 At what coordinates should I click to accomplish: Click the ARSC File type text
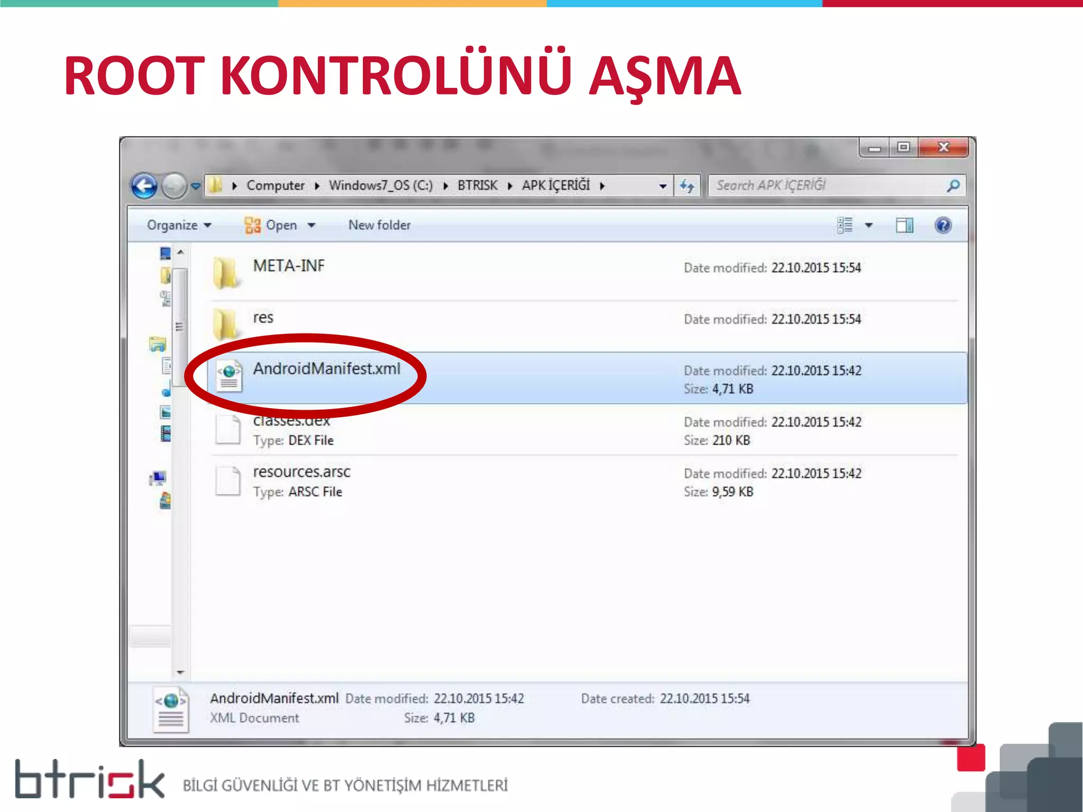coord(315,492)
